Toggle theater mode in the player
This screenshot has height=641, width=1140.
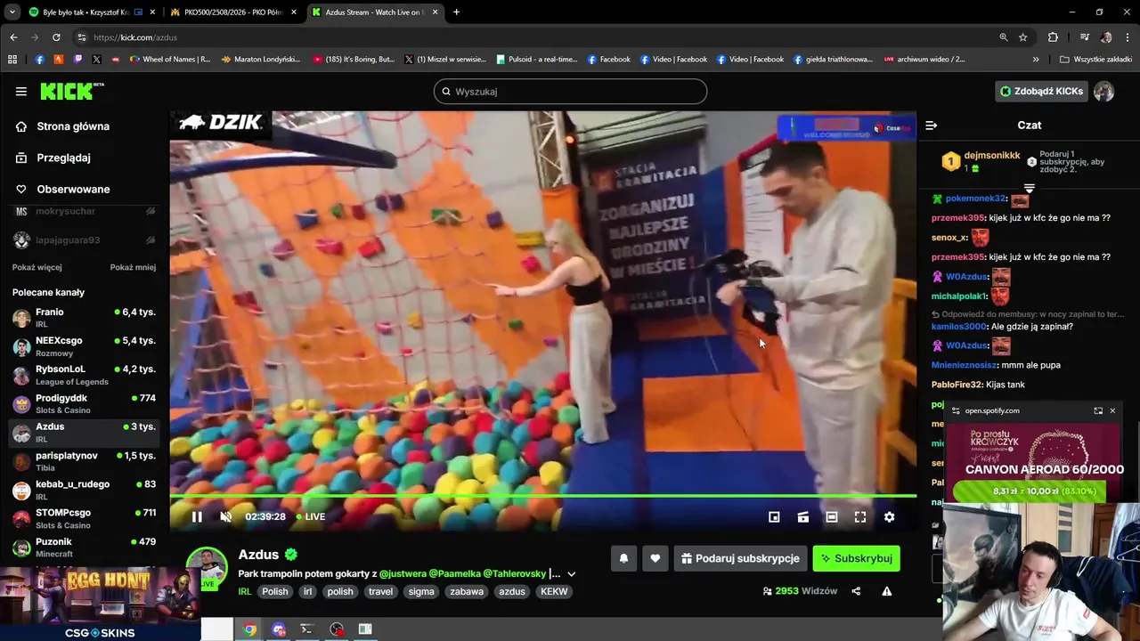tap(831, 516)
